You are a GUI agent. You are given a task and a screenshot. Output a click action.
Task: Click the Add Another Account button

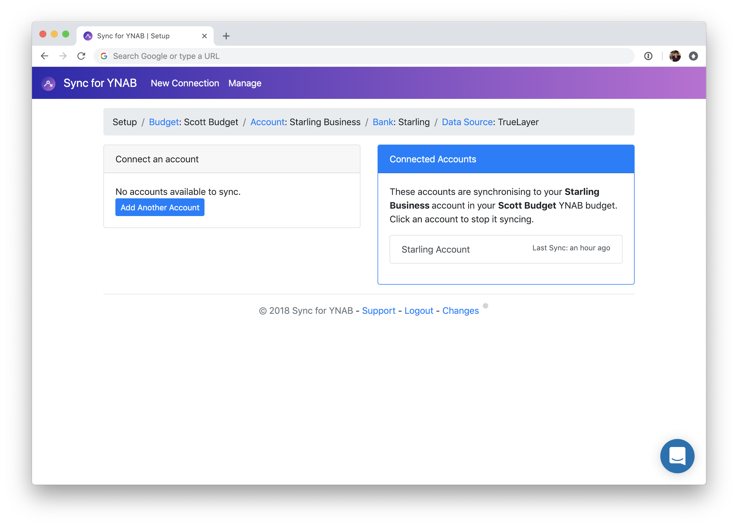click(160, 207)
